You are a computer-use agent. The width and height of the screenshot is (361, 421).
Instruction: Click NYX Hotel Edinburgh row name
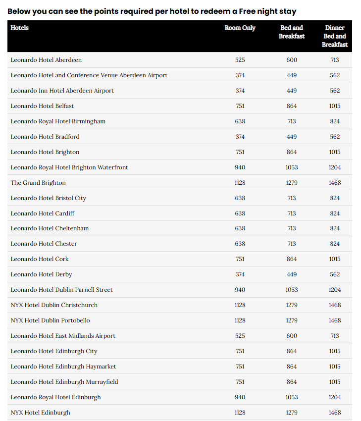coord(40,413)
